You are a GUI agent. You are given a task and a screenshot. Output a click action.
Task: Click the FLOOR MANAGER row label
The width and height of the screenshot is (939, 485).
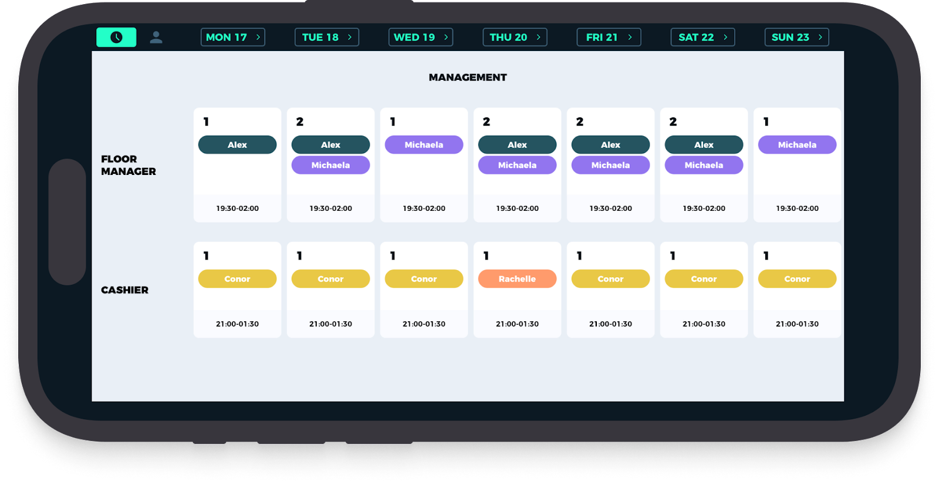click(129, 165)
